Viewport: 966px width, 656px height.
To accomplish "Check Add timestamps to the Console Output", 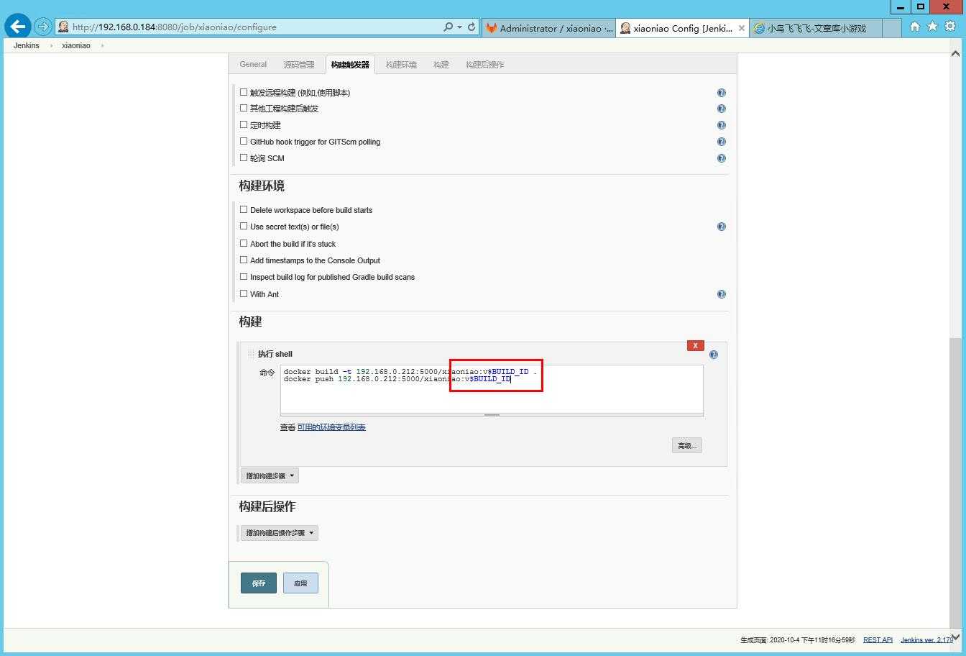I will pos(244,260).
